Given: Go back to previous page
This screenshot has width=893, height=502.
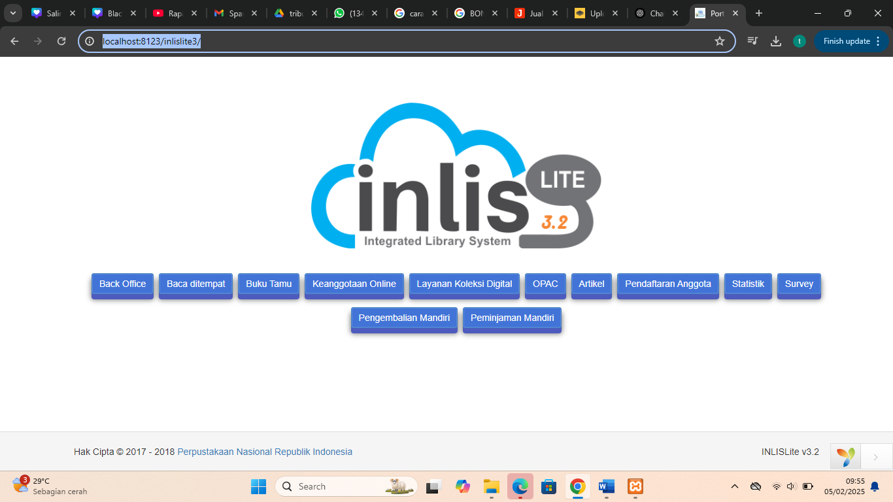Looking at the screenshot, I should coord(14,41).
